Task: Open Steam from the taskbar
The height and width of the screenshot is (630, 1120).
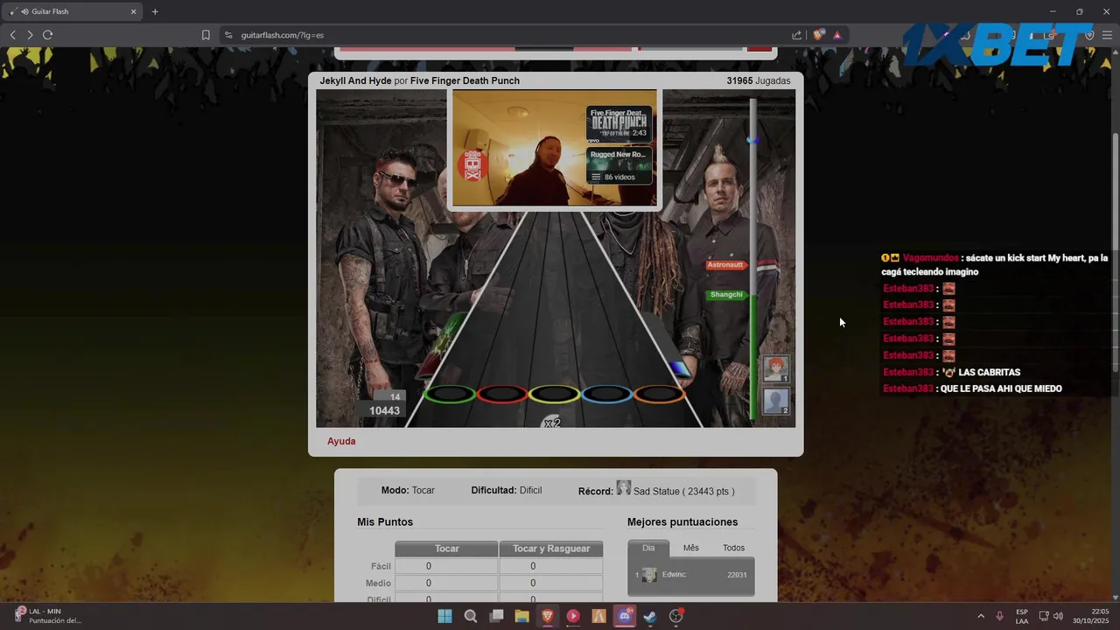Action: [650, 616]
